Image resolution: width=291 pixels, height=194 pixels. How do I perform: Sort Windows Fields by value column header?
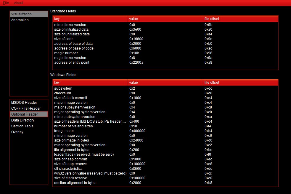pos(165,83)
